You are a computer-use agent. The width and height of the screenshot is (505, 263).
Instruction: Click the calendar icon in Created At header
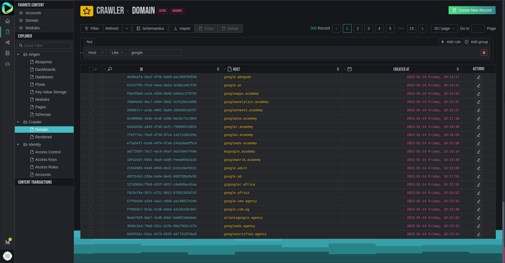pos(349,69)
